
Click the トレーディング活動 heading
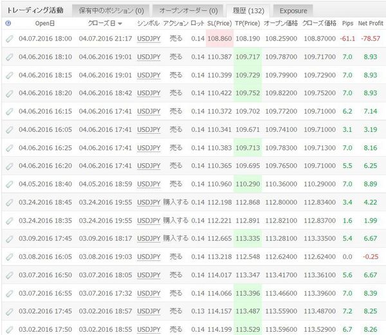35,10
